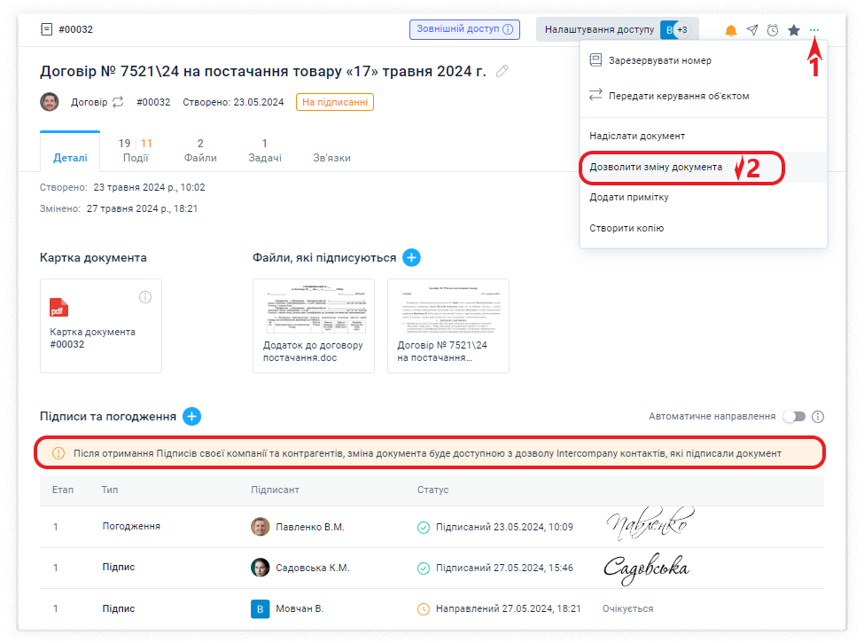The height and width of the screenshot is (643, 864).
Task: Click the На підписанні status badge
Action: 335,102
